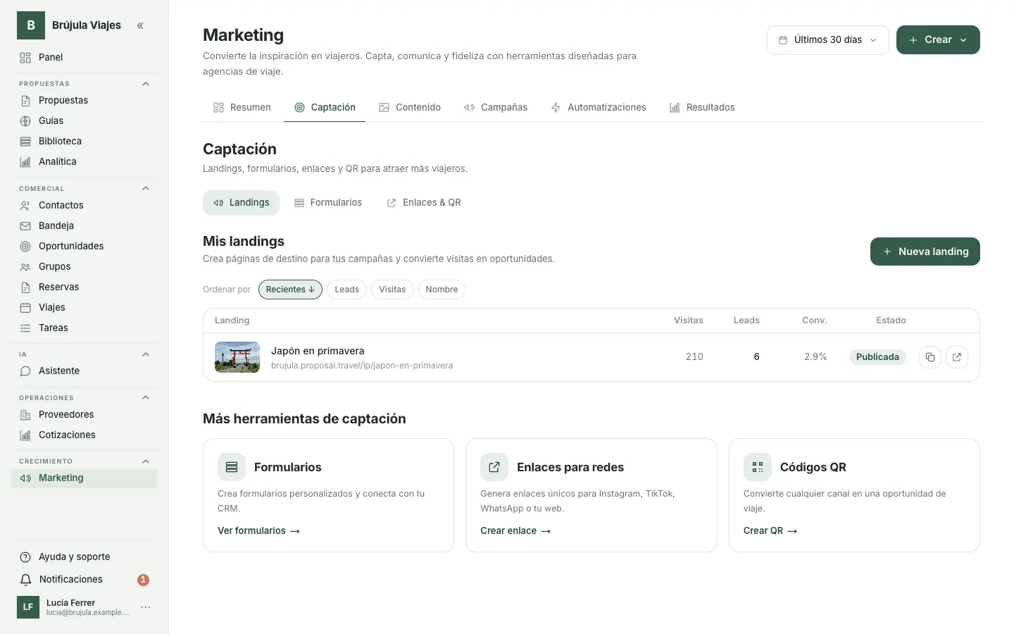Open Proveedores in the sidebar

pyautogui.click(x=84, y=414)
